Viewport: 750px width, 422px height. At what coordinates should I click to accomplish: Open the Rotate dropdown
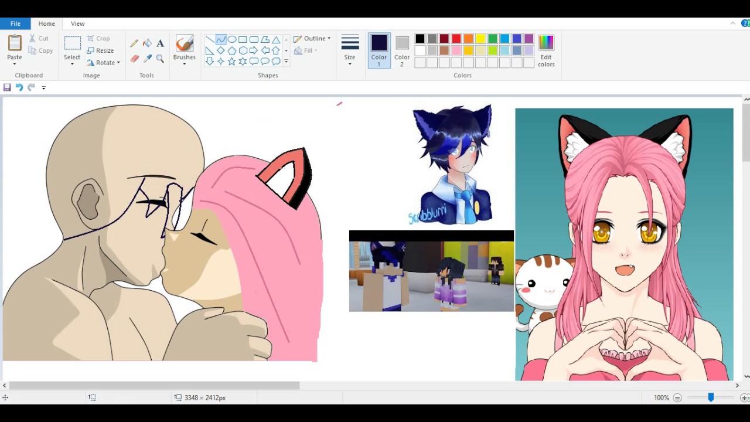[x=103, y=63]
